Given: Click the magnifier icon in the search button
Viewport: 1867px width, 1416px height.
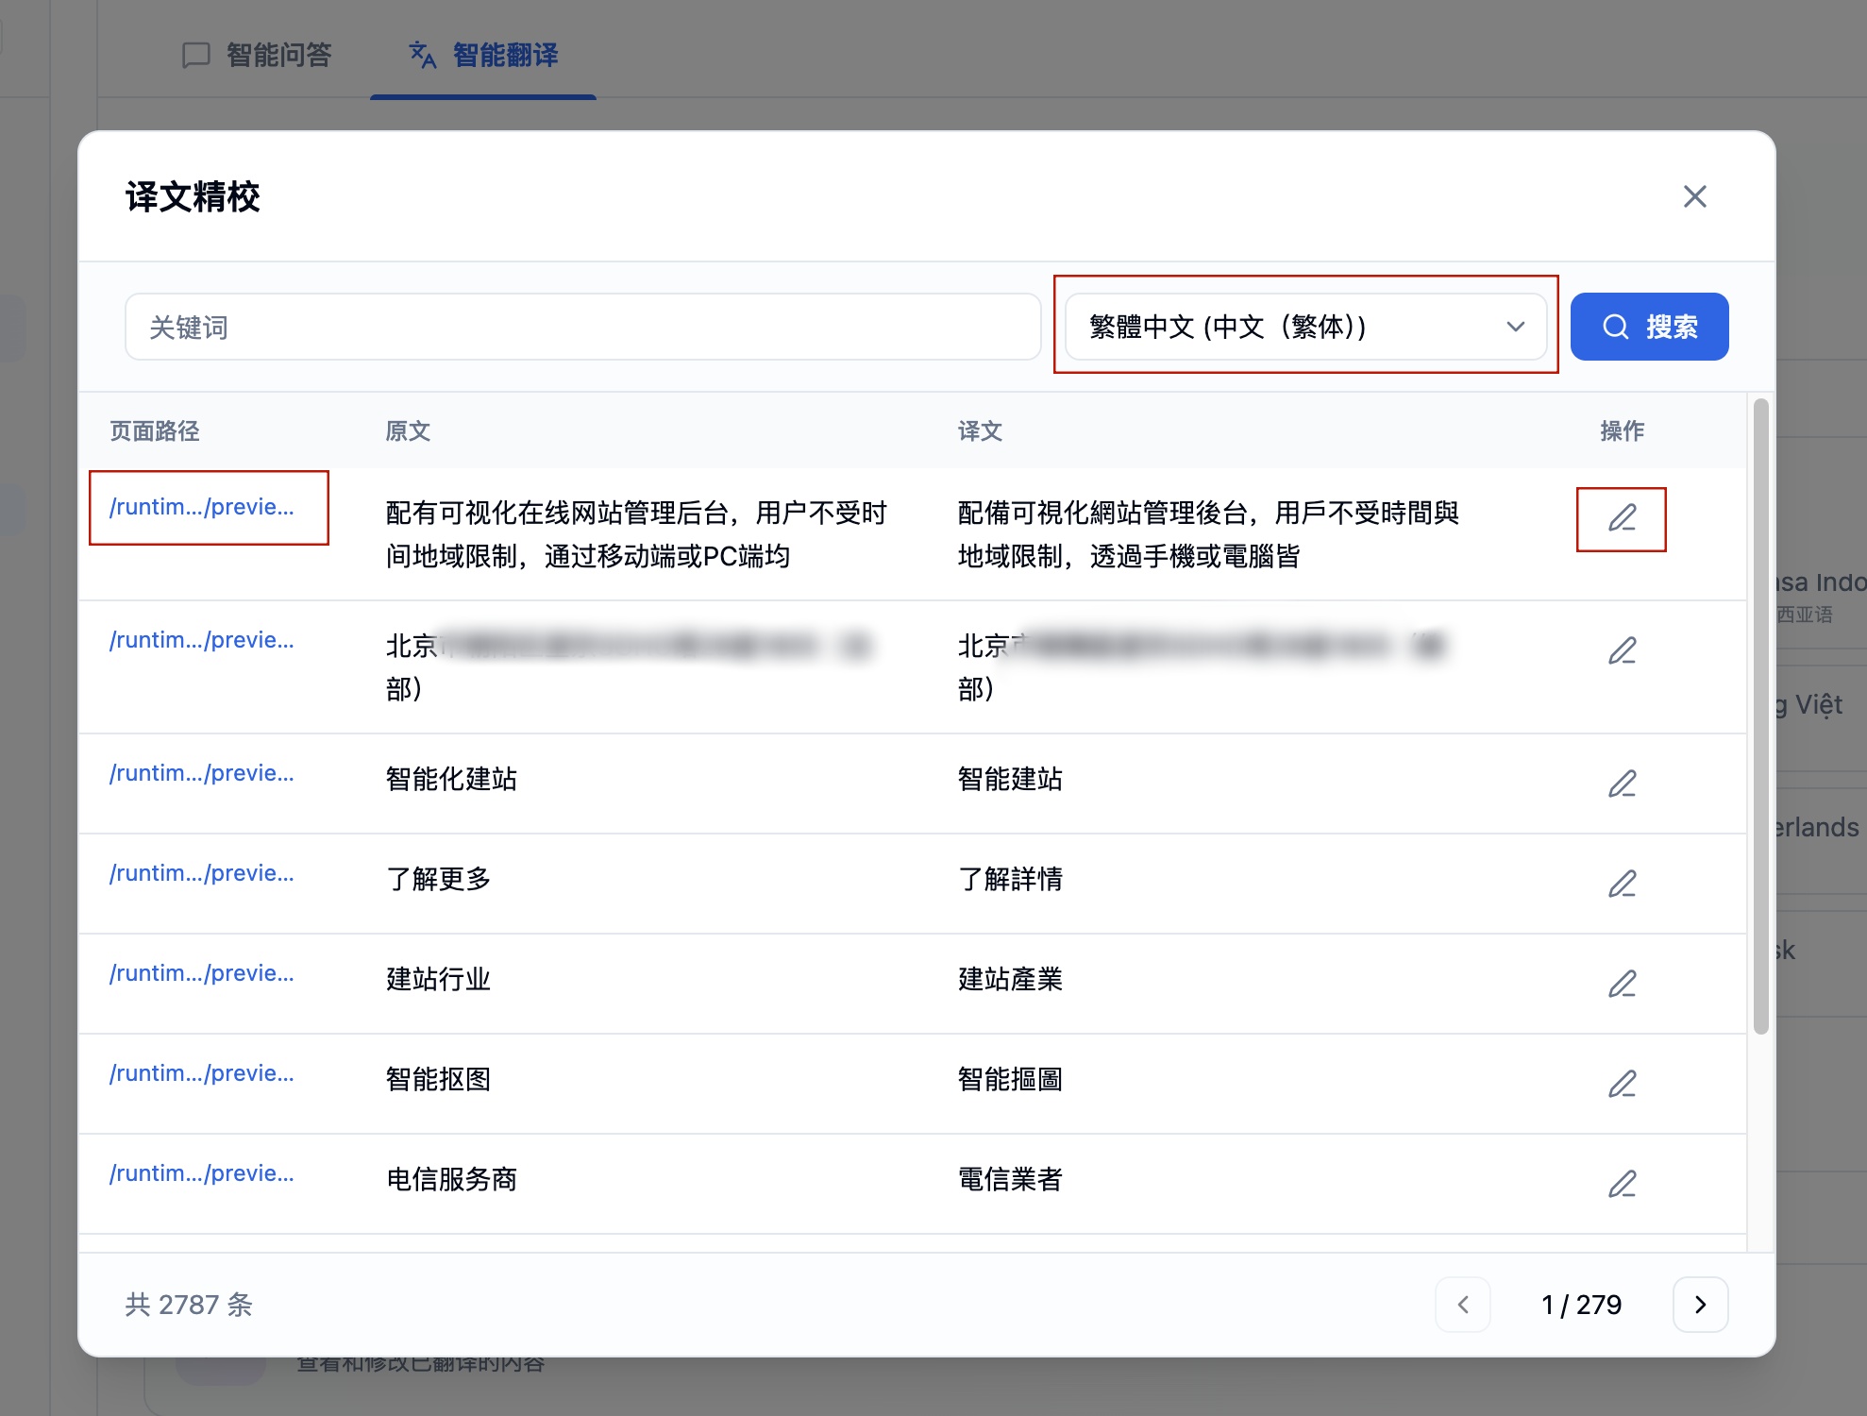Looking at the screenshot, I should [x=1614, y=327].
